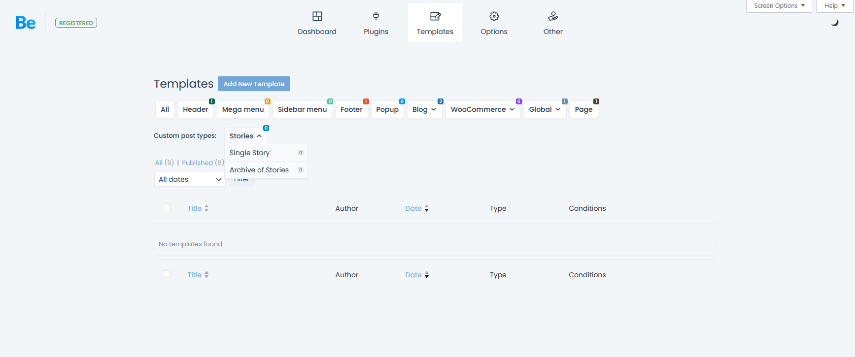The height and width of the screenshot is (357, 855).
Task: Click the Type heading in the top table header row
Action: 498,208
